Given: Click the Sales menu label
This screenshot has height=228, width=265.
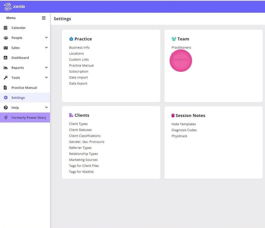Looking at the screenshot, I should 15,48.
